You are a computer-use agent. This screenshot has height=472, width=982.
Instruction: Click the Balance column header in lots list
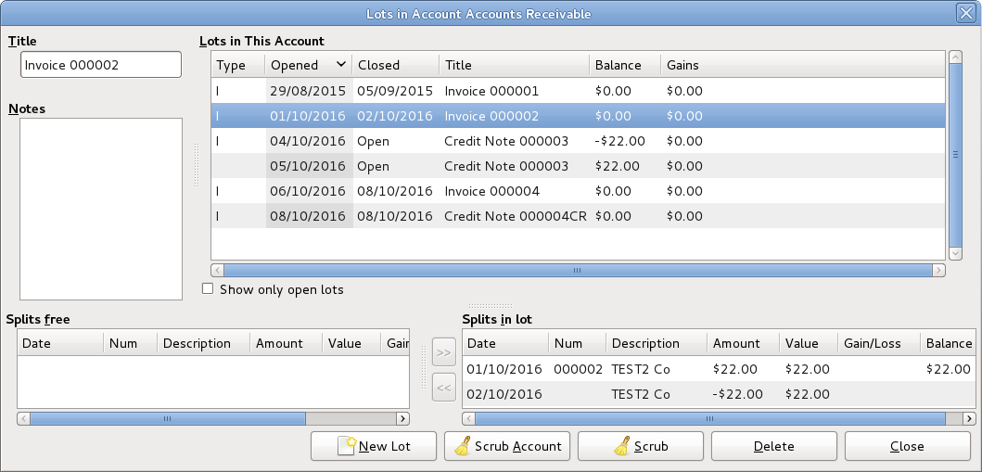[623, 65]
